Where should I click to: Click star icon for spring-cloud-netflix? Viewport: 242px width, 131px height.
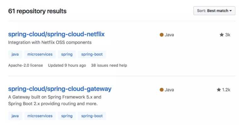click(222, 35)
